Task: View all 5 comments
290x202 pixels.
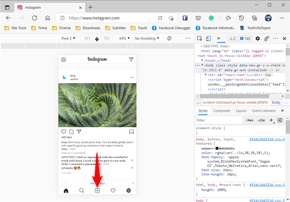Action: (x=73, y=153)
